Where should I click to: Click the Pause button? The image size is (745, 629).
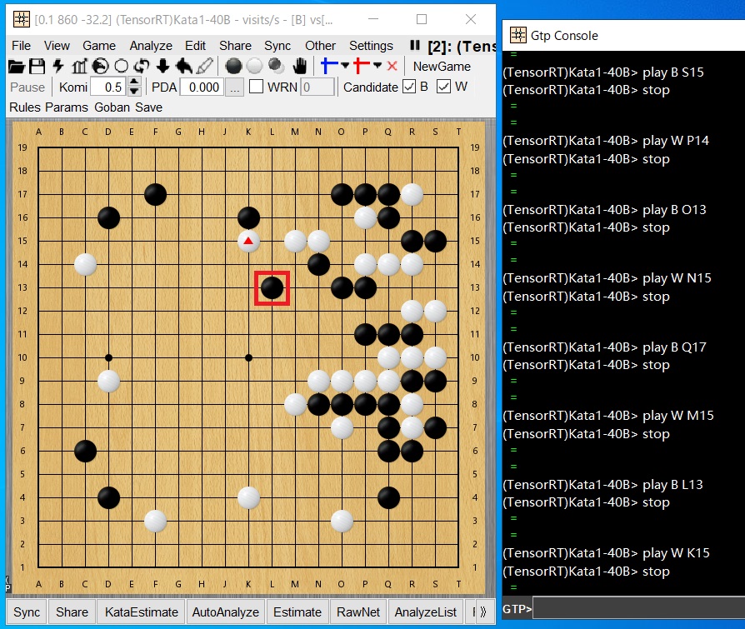tap(27, 87)
